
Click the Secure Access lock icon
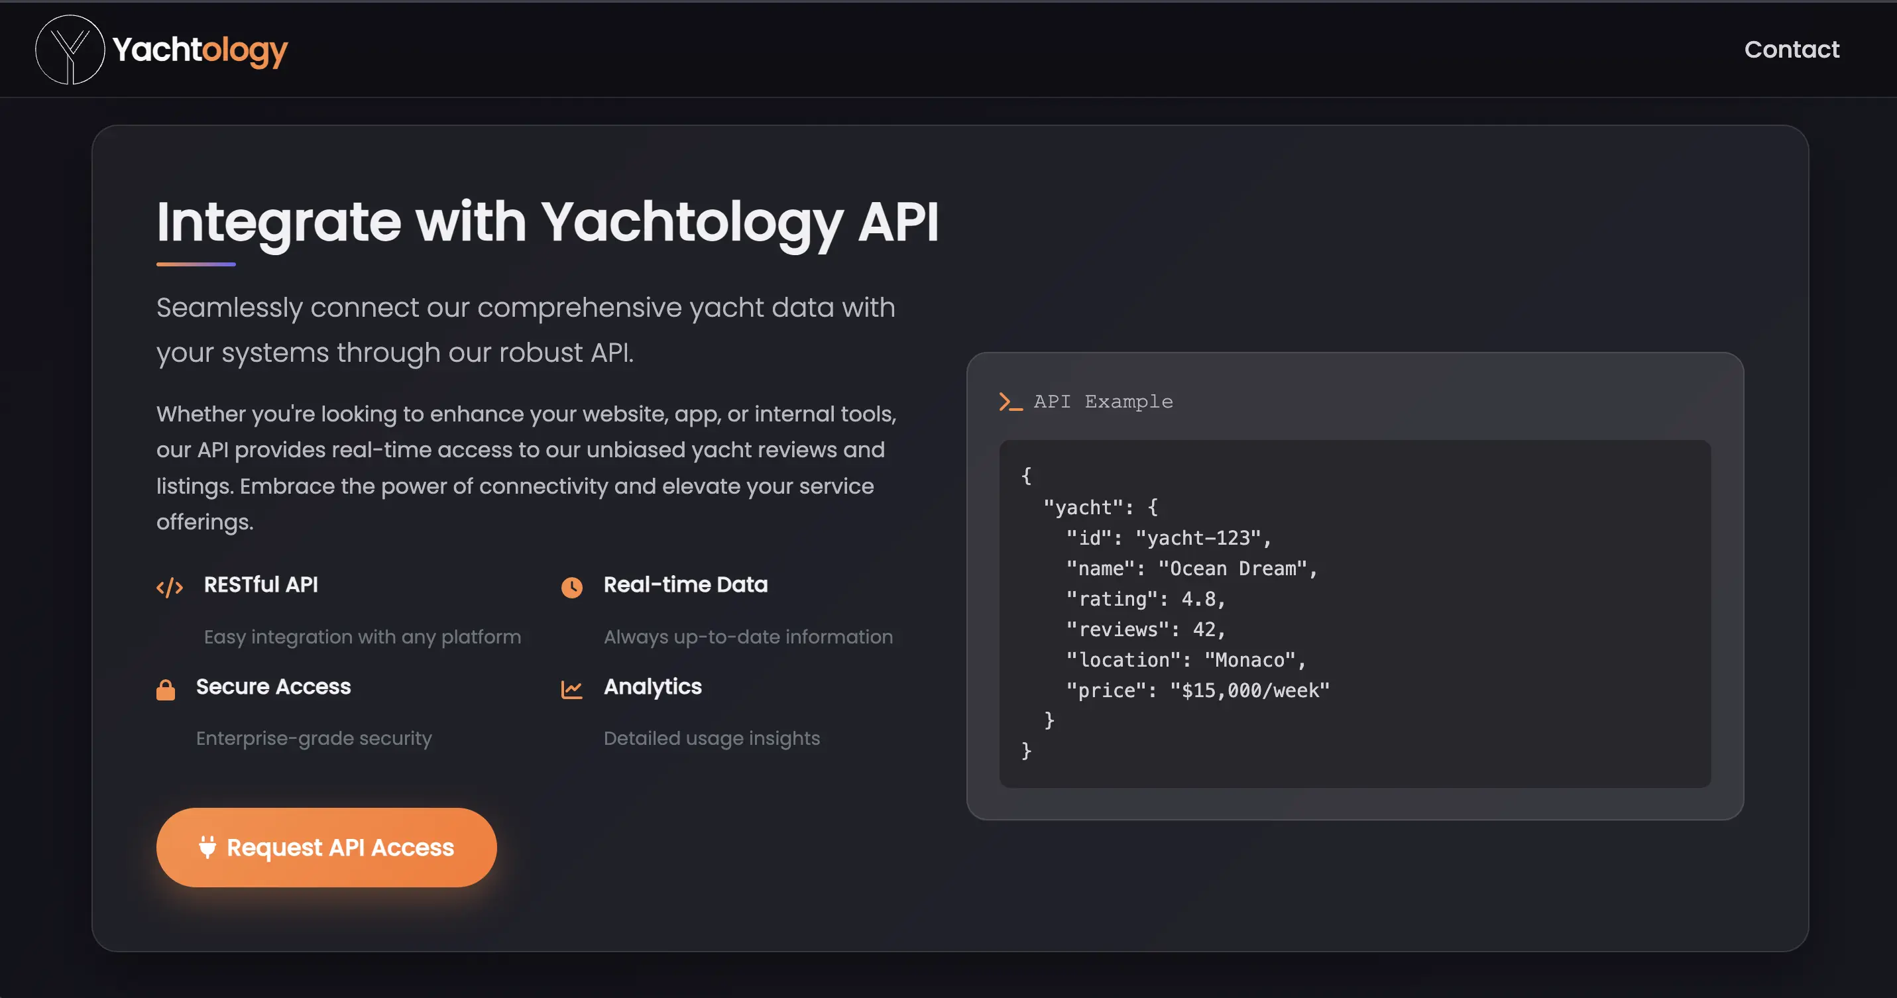165,689
